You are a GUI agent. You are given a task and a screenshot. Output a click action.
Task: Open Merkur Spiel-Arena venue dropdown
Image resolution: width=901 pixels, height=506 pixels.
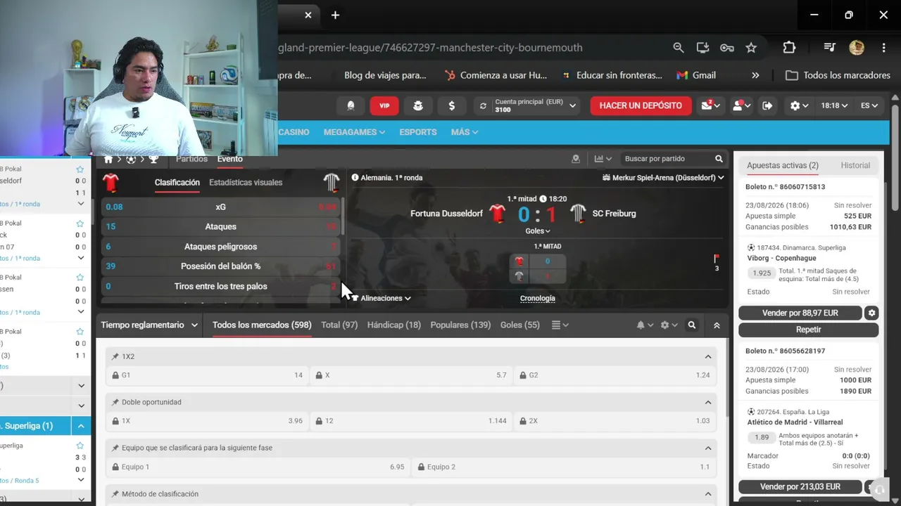coord(664,178)
